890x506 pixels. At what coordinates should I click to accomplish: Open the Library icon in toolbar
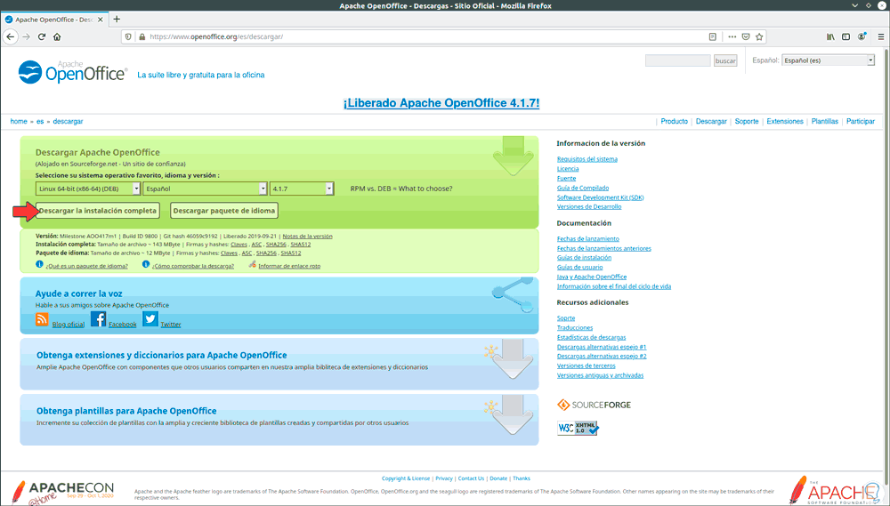pos(830,36)
